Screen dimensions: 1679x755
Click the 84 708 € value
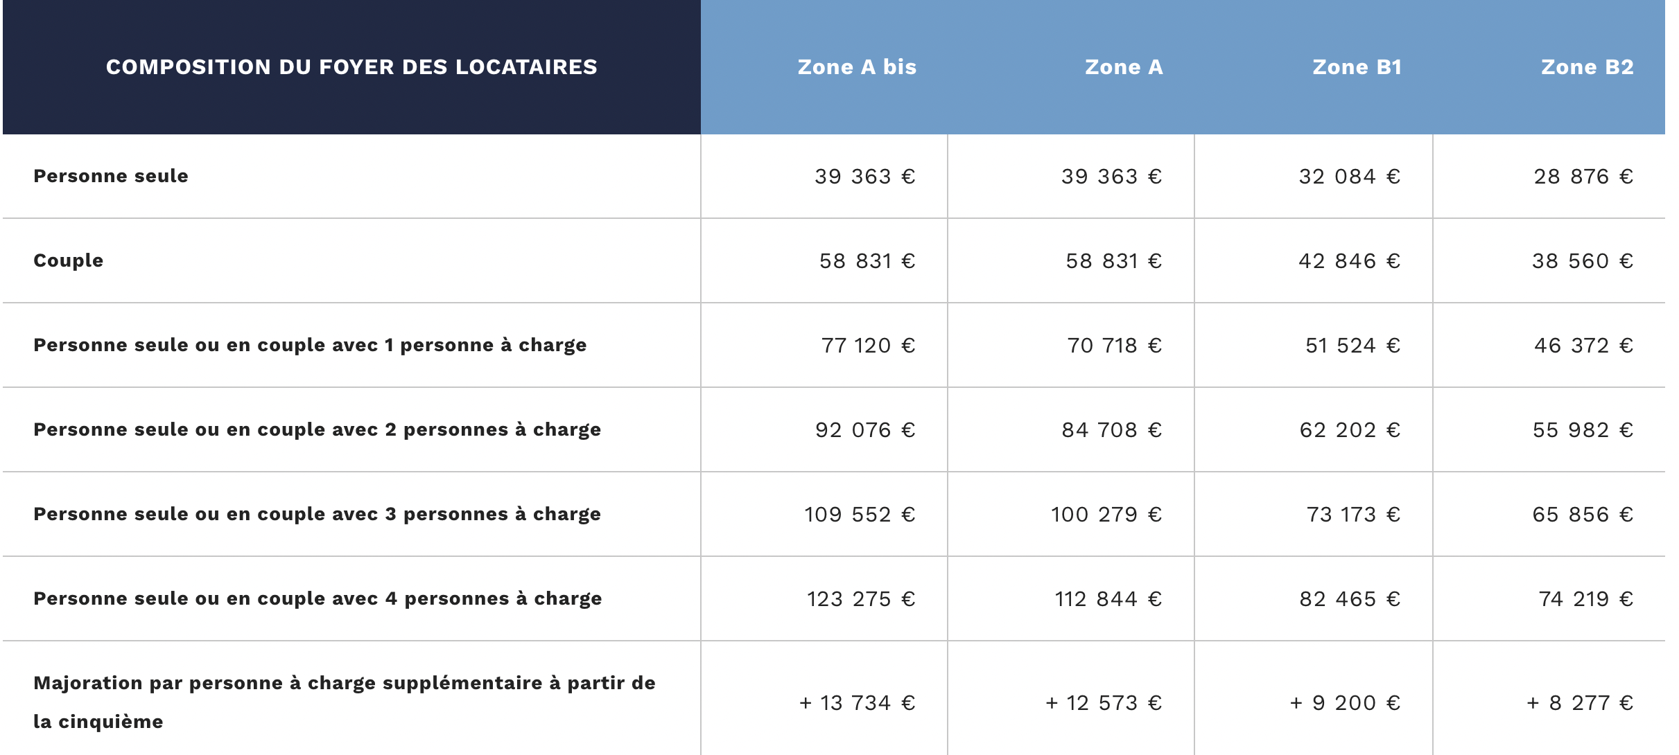pos(1111,430)
